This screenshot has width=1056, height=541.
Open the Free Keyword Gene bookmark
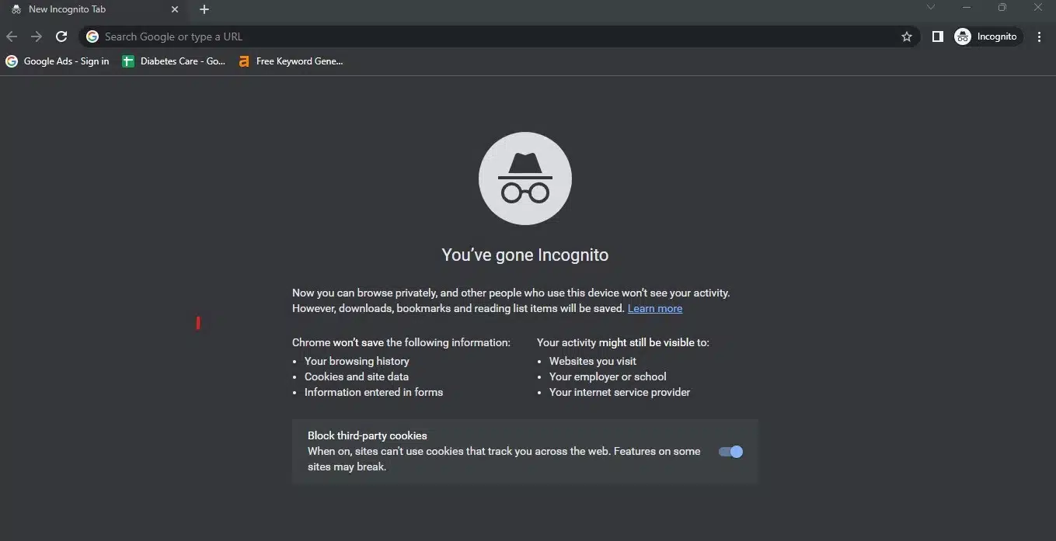(291, 61)
